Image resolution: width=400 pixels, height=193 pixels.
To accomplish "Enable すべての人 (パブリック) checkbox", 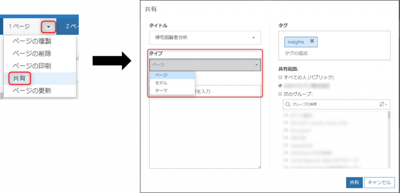I will 280,77.
